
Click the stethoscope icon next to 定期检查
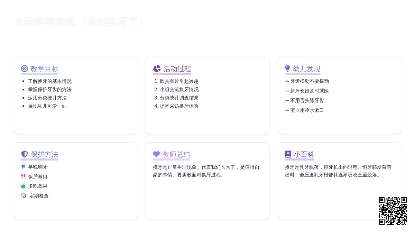[x=24, y=196]
